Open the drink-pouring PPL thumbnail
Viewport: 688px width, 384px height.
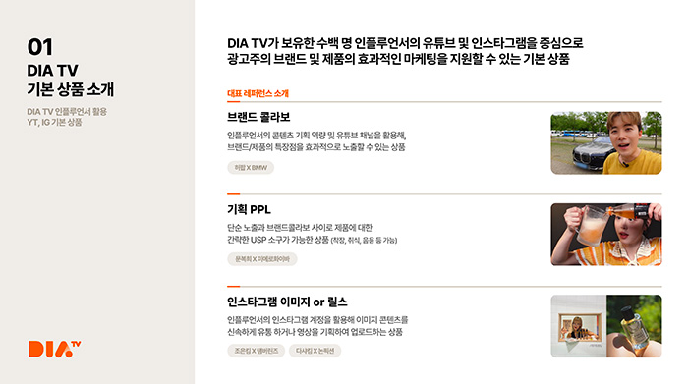click(606, 235)
